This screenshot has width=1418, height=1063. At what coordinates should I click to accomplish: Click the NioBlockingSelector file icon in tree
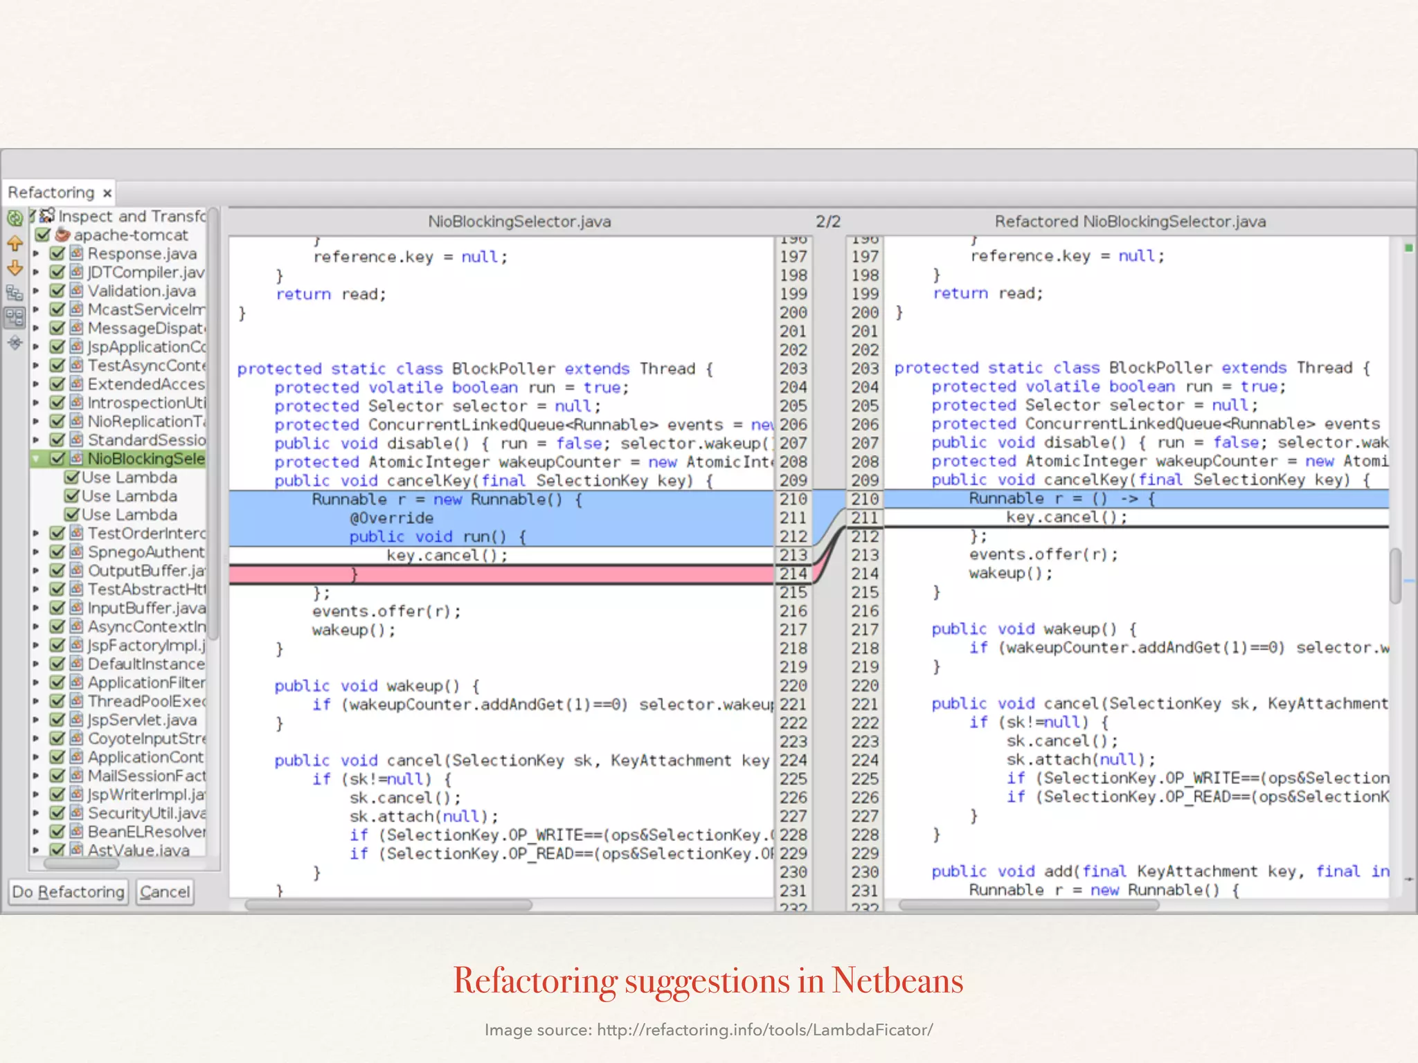coord(76,459)
